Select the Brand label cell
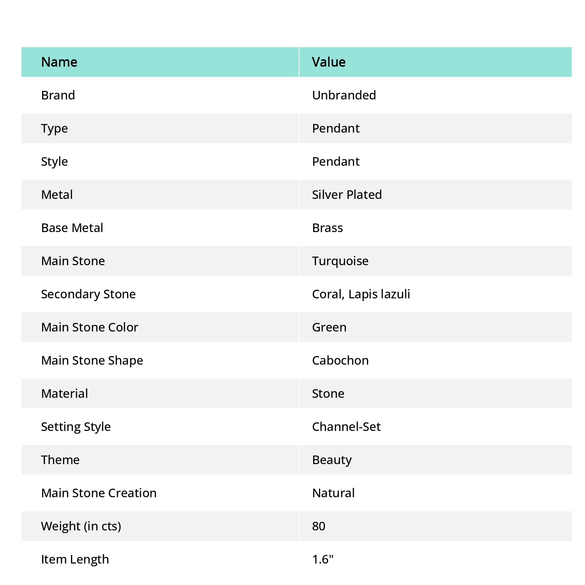The height and width of the screenshot is (585, 585). point(160,95)
